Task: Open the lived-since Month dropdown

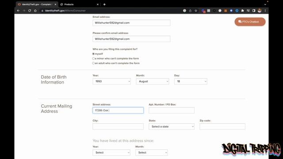Action: (x=151, y=152)
